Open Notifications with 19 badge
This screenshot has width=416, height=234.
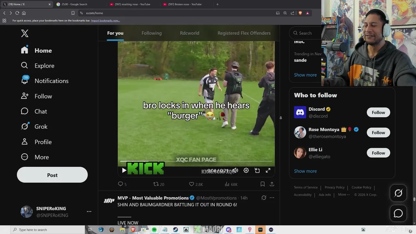pyautogui.click(x=45, y=81)
